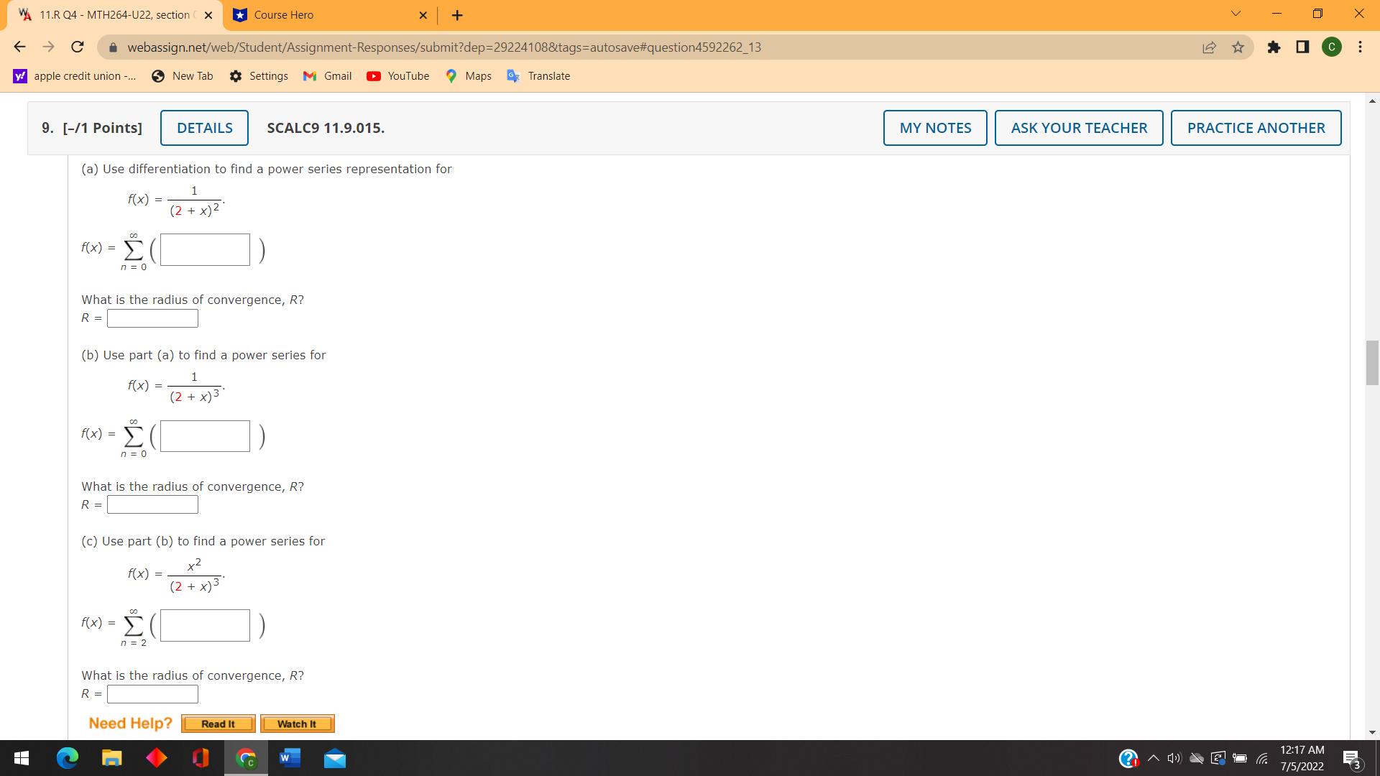Click the Watch It help button
This screenshot has width=1380, height=776.
(297, 723)
